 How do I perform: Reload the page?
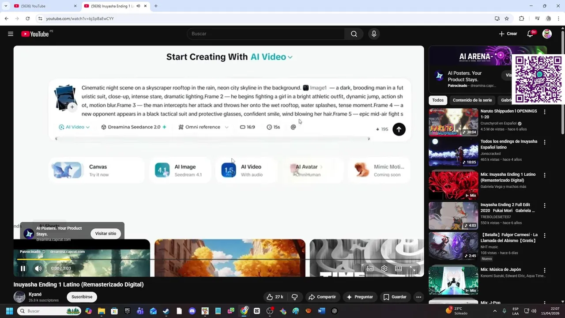click(x=27, y=19)
